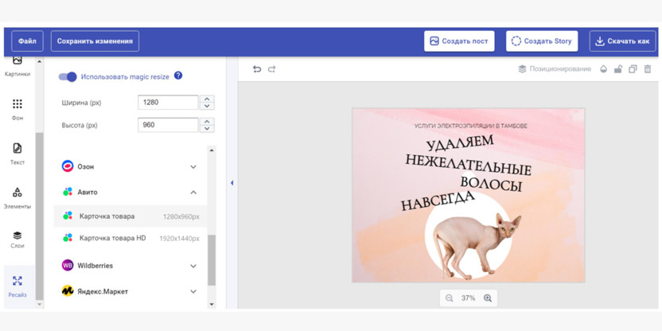This screenshot has width=662, height=331.
Task: Open magic resize help tooltip
Action: coord(178,76)
